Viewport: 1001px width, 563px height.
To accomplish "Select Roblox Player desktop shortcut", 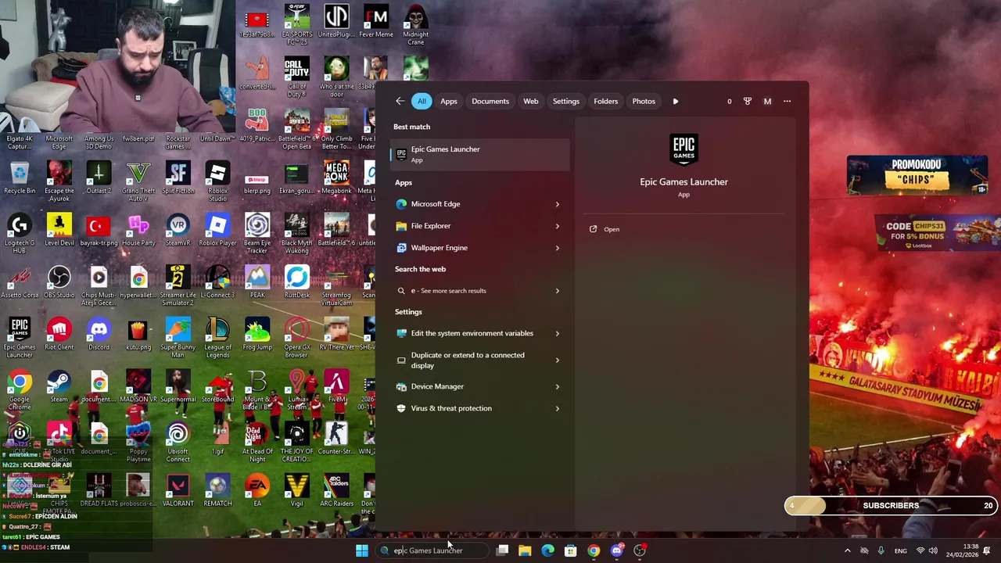I will (x=217, y=231).
